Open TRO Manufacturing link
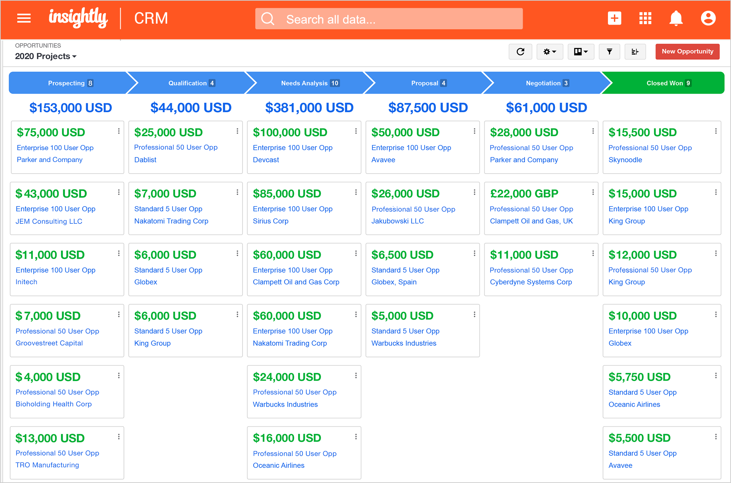 [x=47, y=465]
